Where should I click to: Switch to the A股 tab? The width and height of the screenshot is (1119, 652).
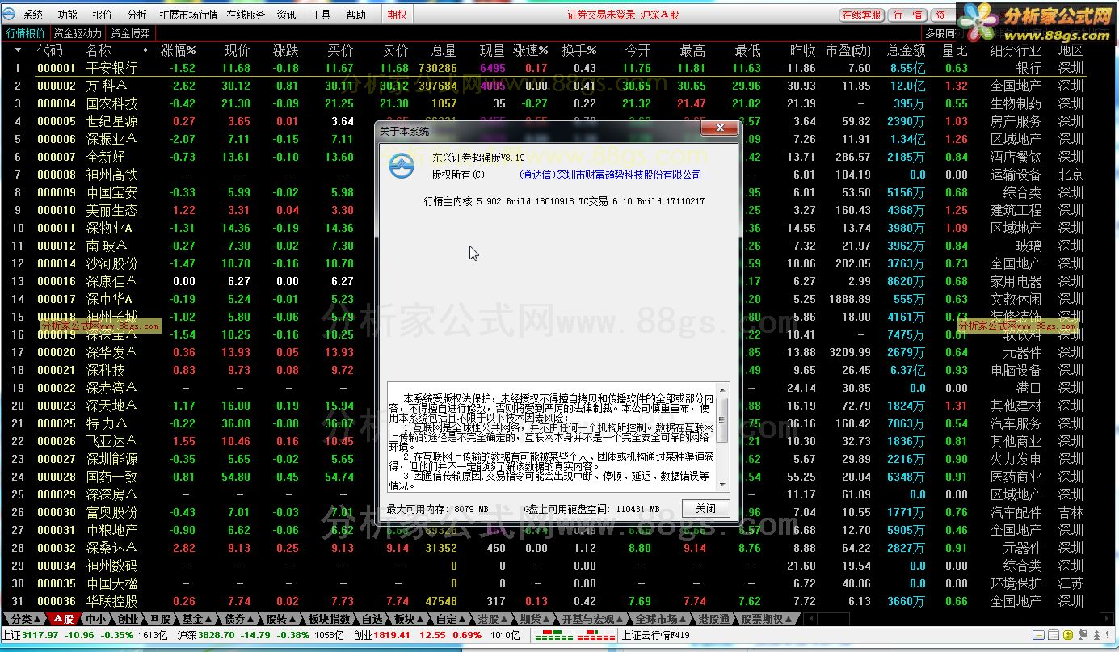point(63,619)
